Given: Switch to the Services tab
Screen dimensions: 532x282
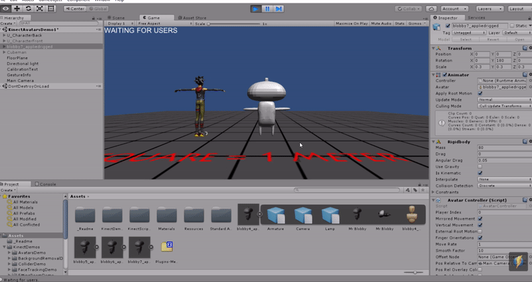Looking at the screenshot, I should 476,18.
